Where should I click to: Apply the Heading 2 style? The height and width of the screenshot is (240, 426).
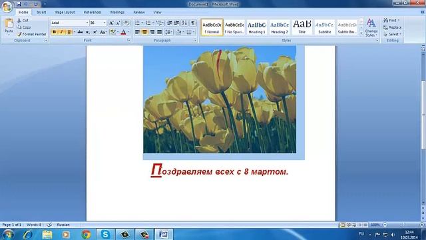pos(280,27)
